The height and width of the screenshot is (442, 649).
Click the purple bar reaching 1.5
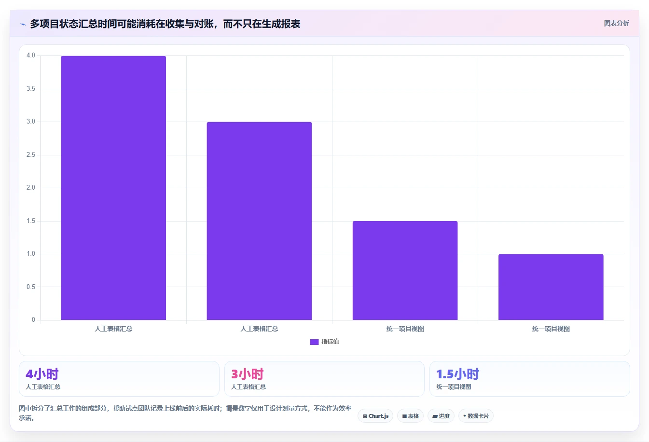405,270
